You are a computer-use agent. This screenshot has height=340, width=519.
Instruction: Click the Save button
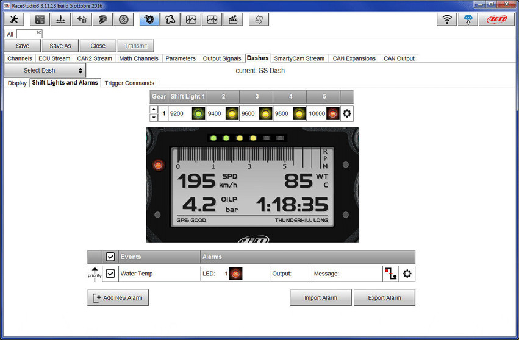23,46
